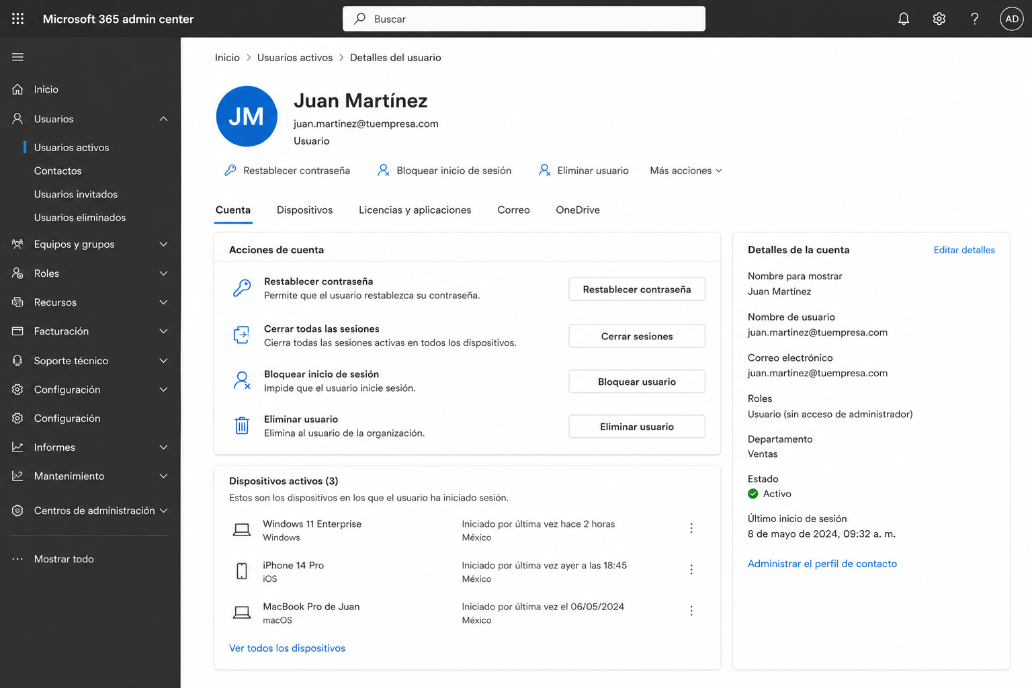The height and width of the screenshot is (688, 1032).
Task: Click the Recursos icon in sidebar
Action: (18, 302)
